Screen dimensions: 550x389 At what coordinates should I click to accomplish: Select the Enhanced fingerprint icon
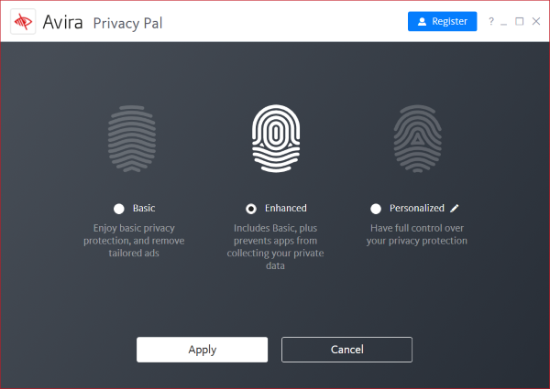(x=276, y=138)
